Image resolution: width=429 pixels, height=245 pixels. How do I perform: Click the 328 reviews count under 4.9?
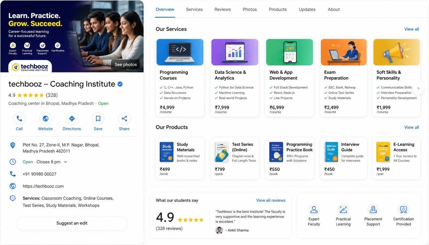point(169,228)
